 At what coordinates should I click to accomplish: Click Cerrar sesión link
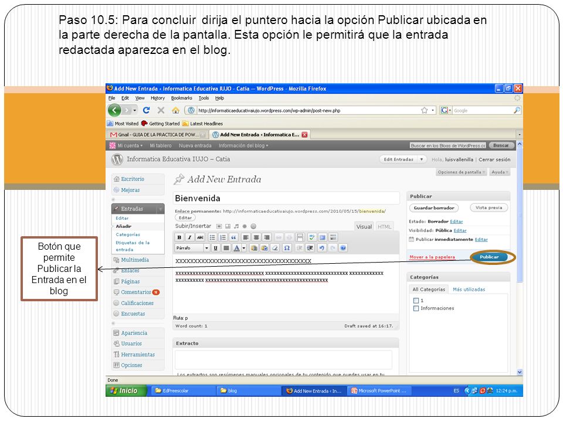pos(494,159)
